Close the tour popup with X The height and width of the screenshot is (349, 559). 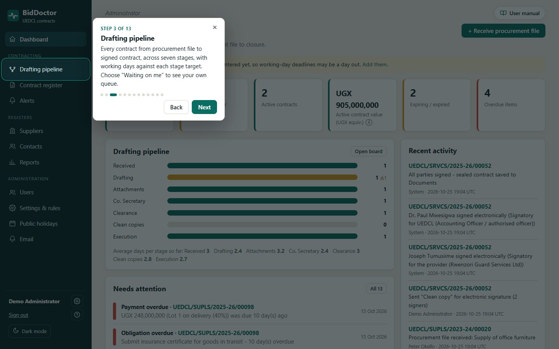(x=215, y=27)
